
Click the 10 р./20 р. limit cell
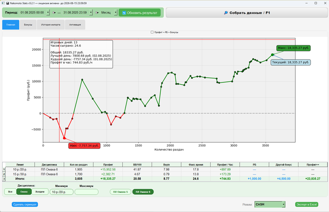(20, 169)
